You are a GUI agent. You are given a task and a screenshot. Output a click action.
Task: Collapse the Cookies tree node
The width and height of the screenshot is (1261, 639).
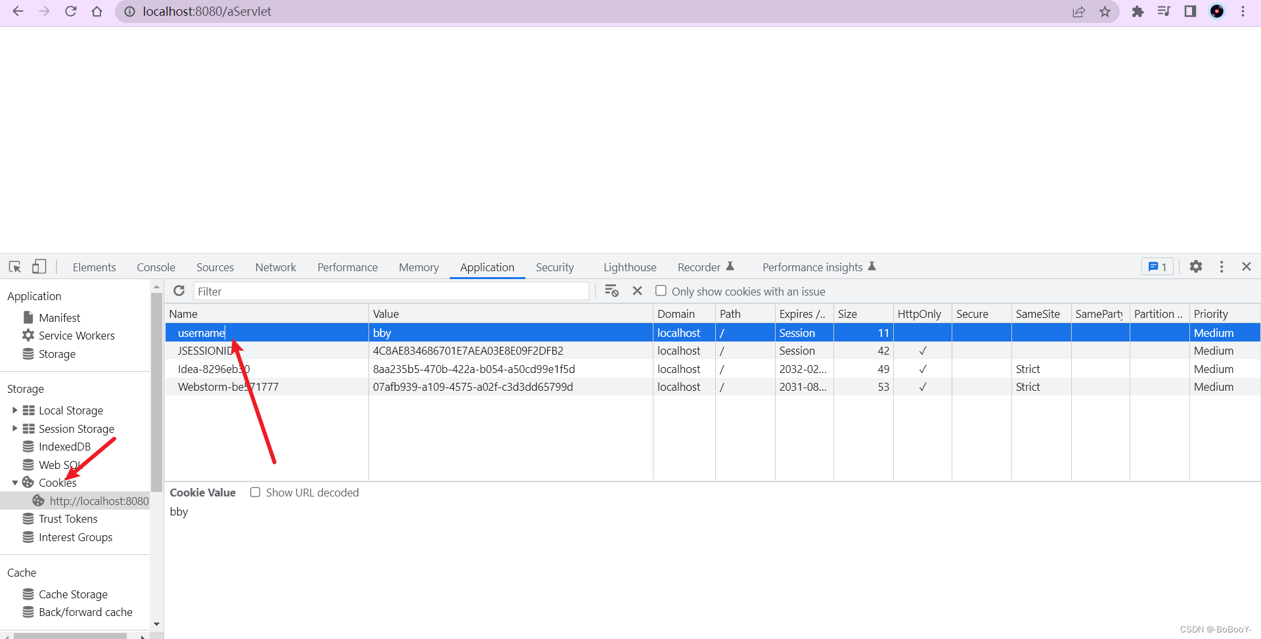(x=14, y=483)
